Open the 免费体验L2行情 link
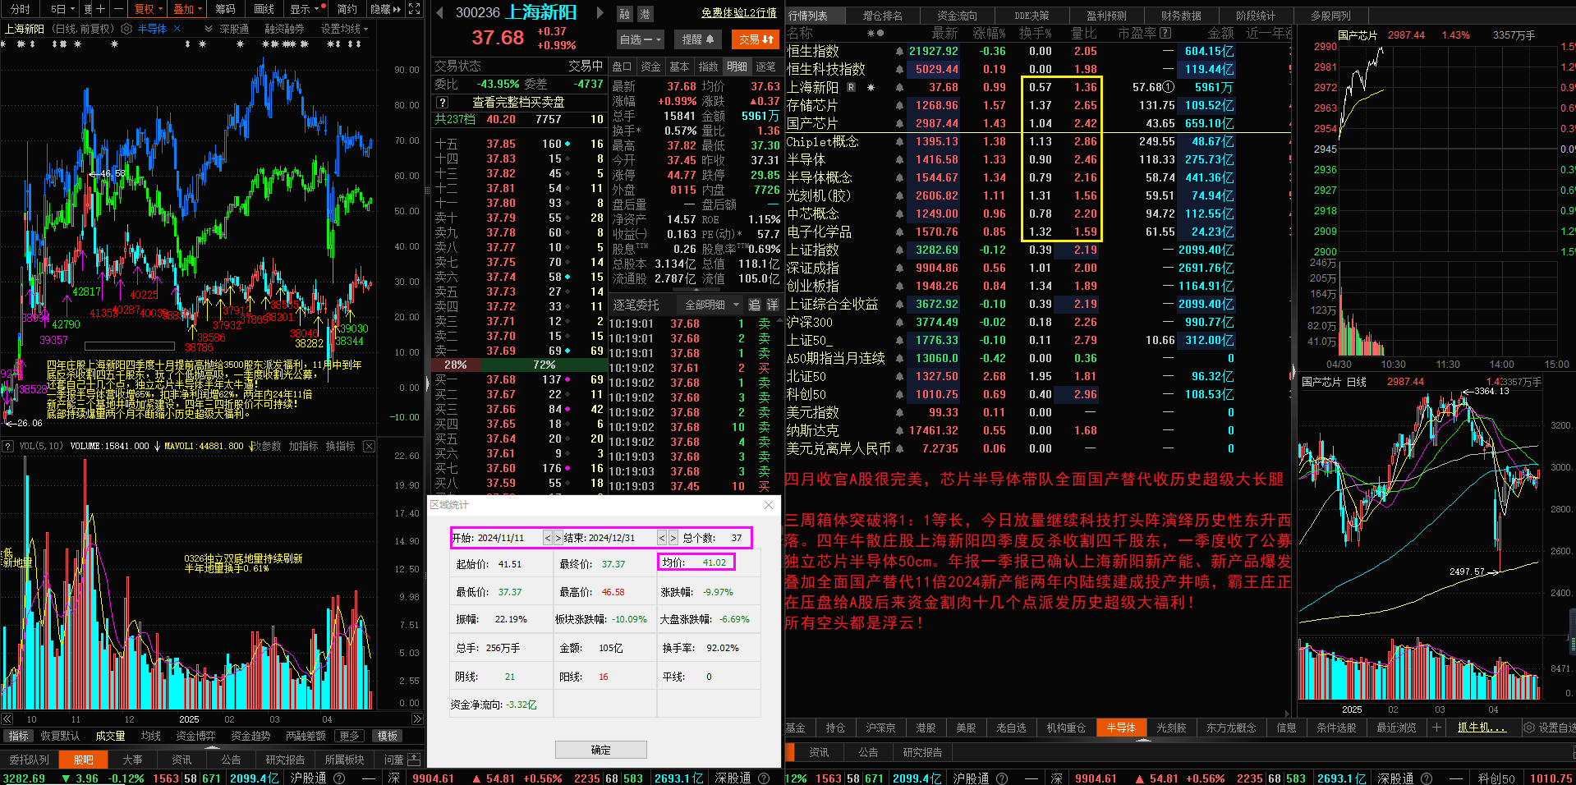 (x=739, y=13)
